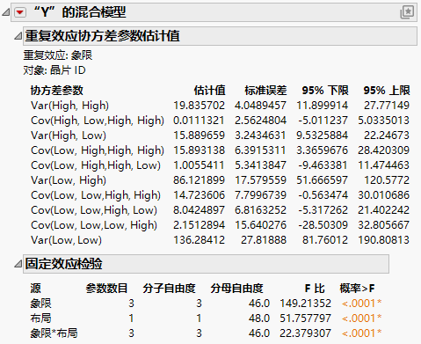Click the upper limit value 120.5772
The width and height of the screenshot is (421, 344).
[387, 180]
